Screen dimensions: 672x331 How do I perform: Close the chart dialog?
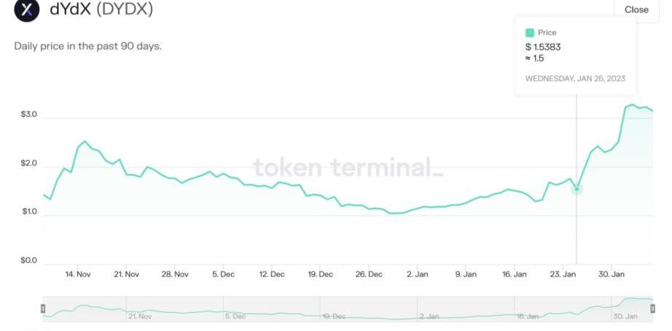click(x=636, y=9)
